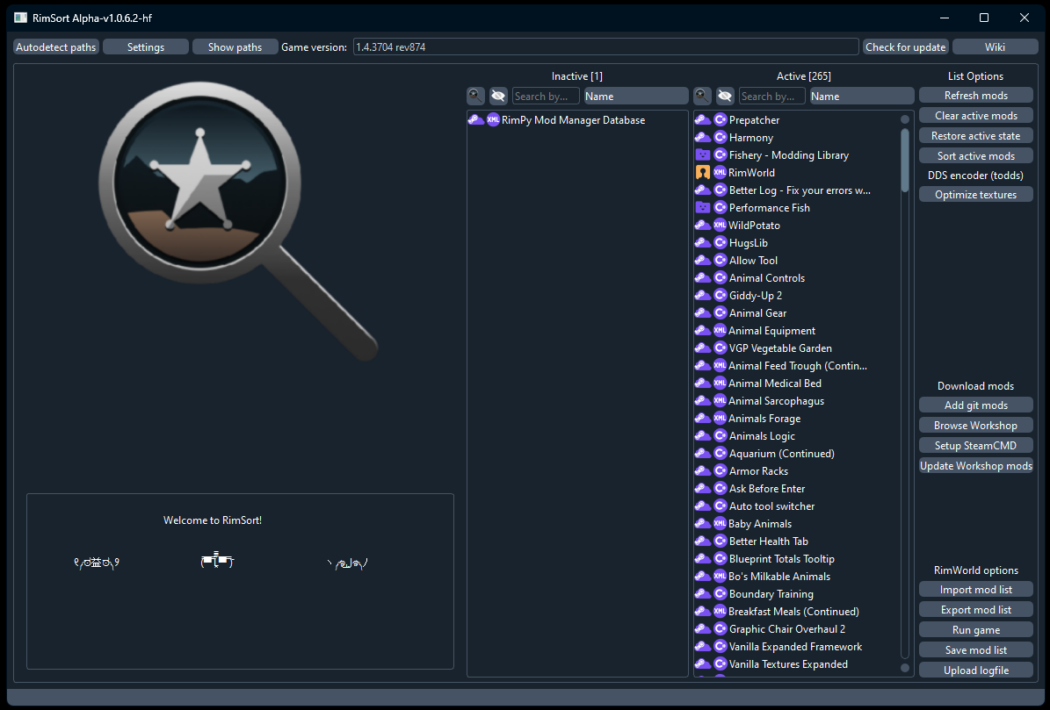Select the Ask Before Enter mod row

click(797, 489)
